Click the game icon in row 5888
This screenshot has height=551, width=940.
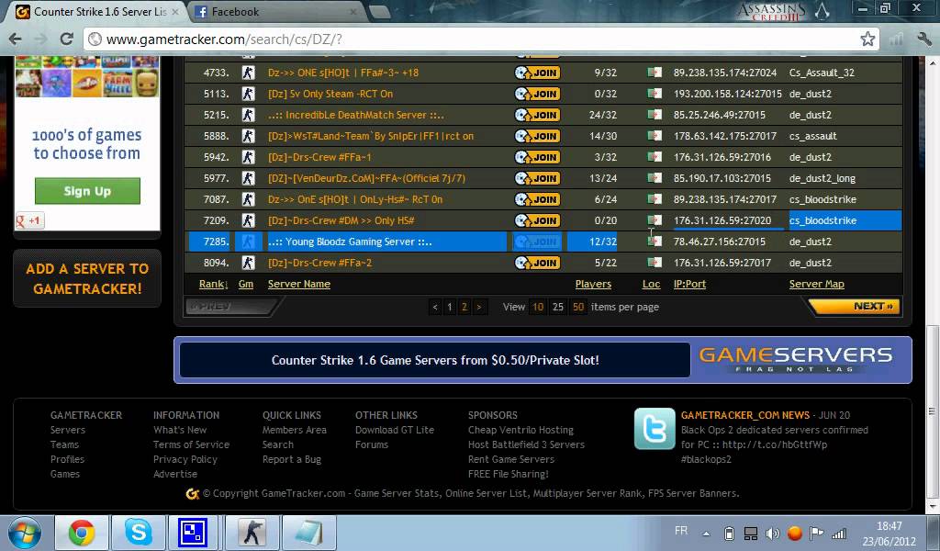pyautogui.click(x=248, y=136)
